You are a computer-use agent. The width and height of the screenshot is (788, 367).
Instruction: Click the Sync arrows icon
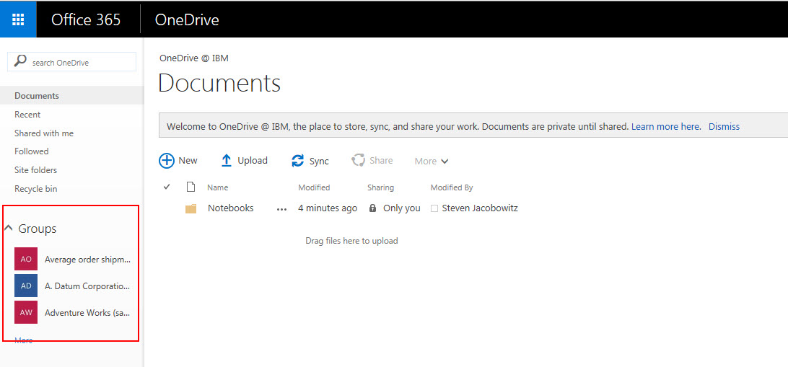(x=298, y=161)
